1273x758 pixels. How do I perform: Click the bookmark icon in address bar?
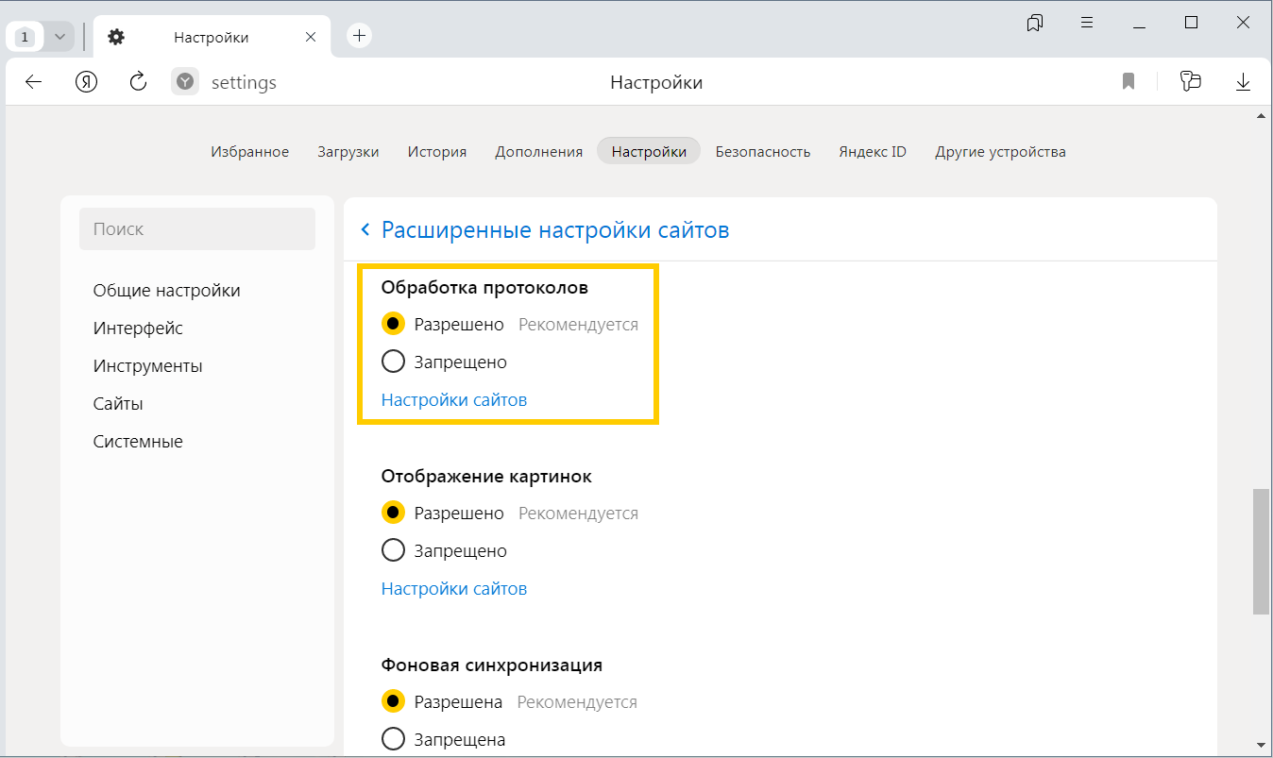point(1128,82)
